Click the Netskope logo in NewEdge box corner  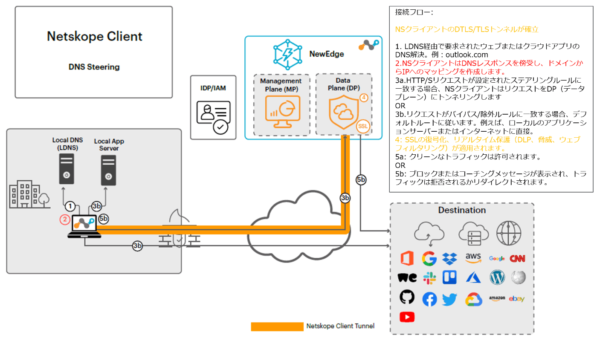(x=368, y=45)
